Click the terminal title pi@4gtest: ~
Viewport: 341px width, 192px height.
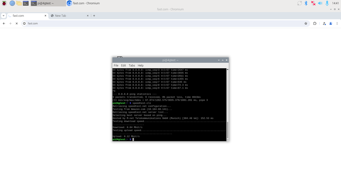point(170,60)
